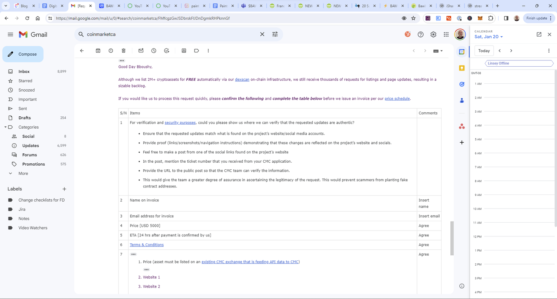This screenshot has width=557, height=299.
Task: Click the Compose button
Action: (x=23, y=54)
